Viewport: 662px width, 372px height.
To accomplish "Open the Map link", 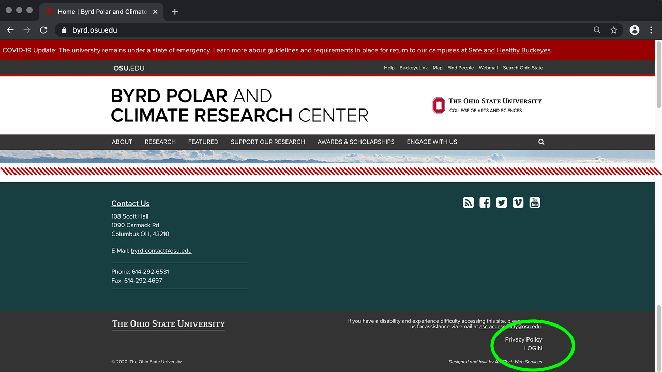I will (438, 68).
